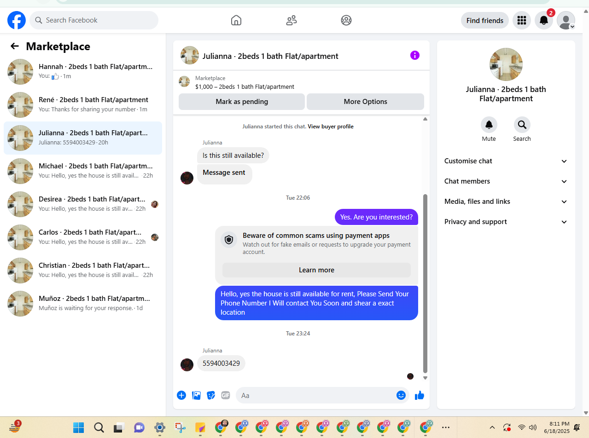This screenshot has height=438, width=589.
Task: Open Muñoz's apartment conversation
Action: [83, 304]
